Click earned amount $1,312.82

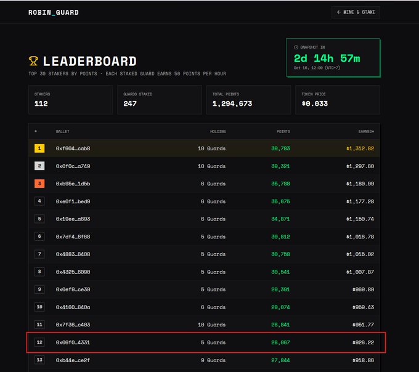pyautogui.click(x=360, y=148)
